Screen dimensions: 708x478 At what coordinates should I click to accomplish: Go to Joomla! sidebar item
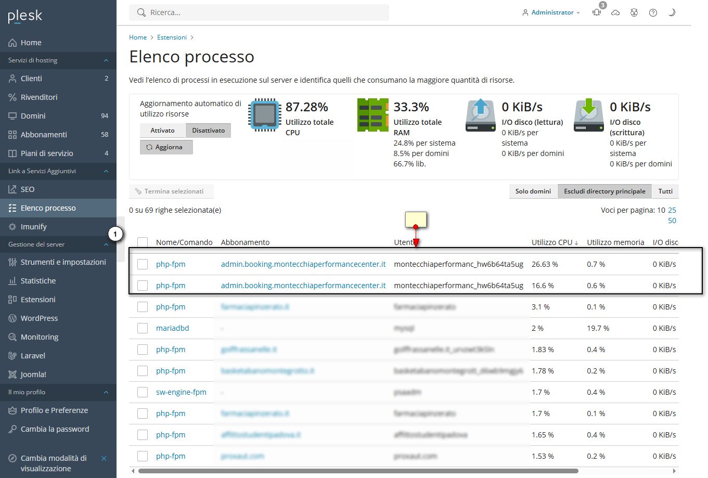pos(33,374)
